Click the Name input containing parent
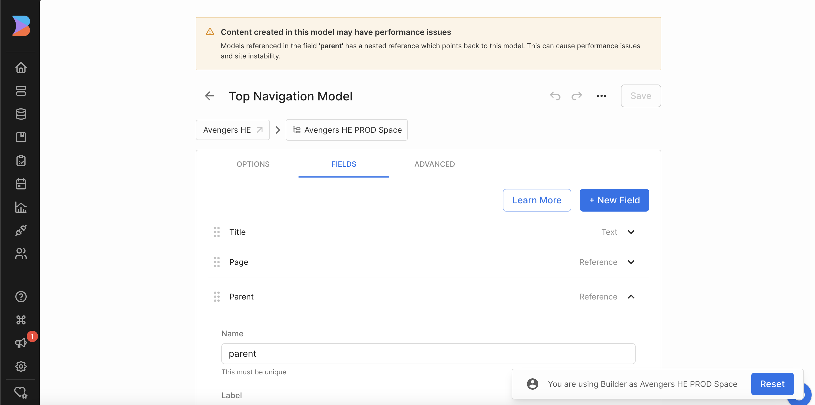The image size is (815, 405). tap(428, 353)
